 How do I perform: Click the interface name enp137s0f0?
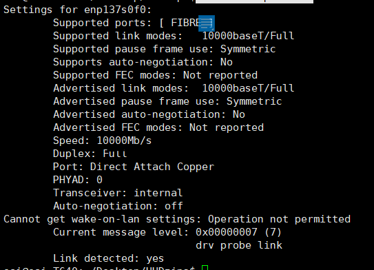point(118,10)
